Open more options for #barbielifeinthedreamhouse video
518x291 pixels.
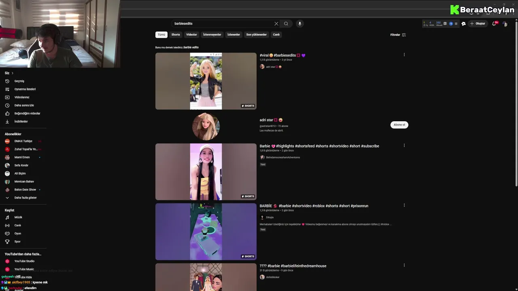[x=404, y=266]
